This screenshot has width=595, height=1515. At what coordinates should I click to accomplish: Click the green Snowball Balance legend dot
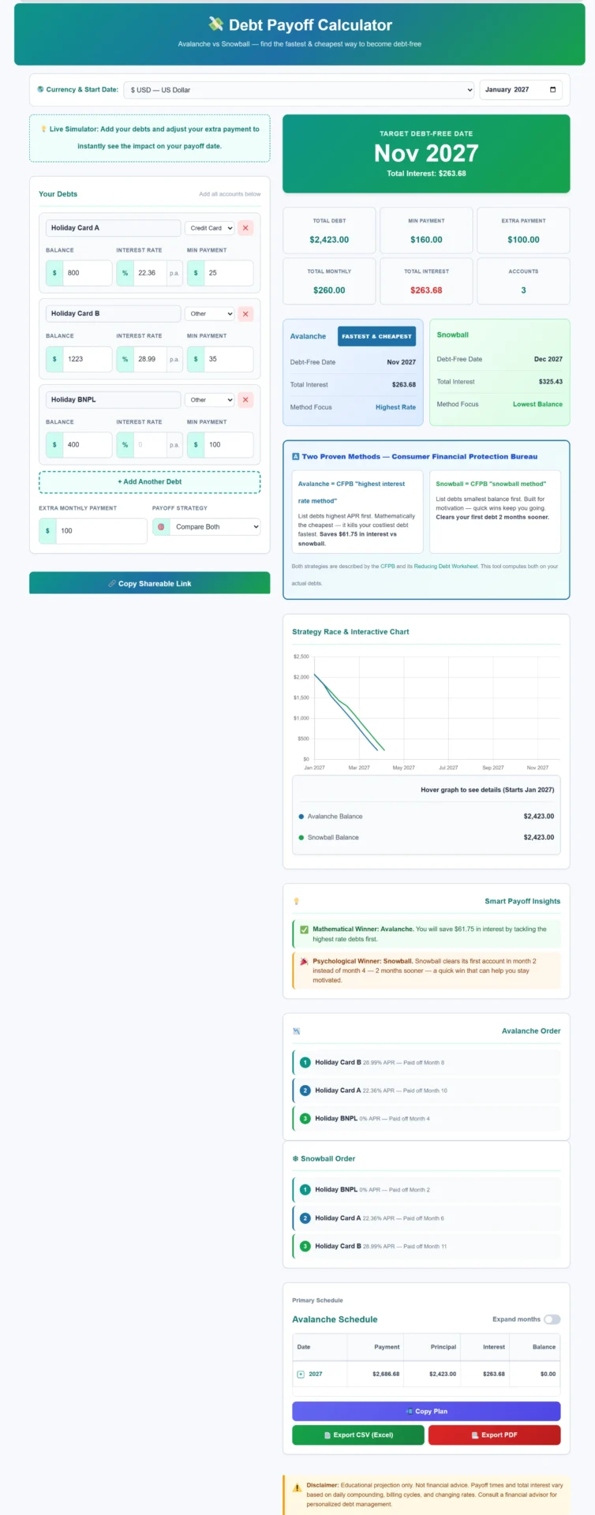301,837
